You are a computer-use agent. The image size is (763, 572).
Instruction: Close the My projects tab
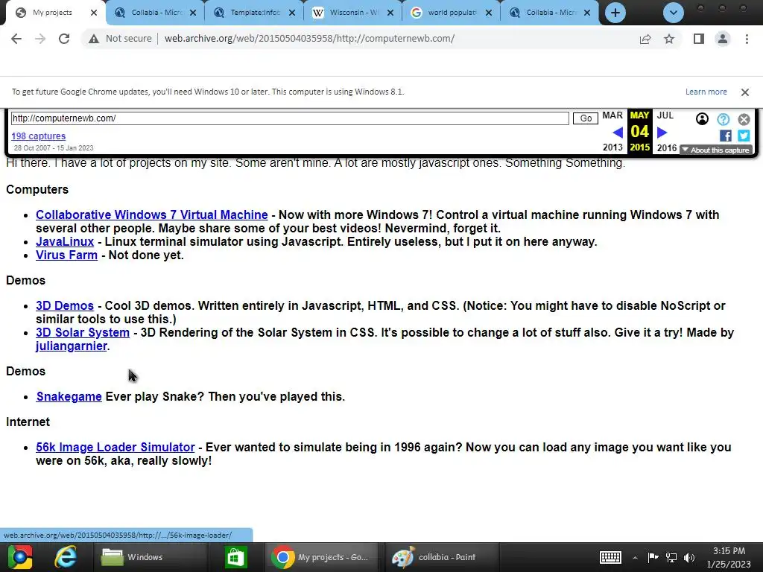94,13
